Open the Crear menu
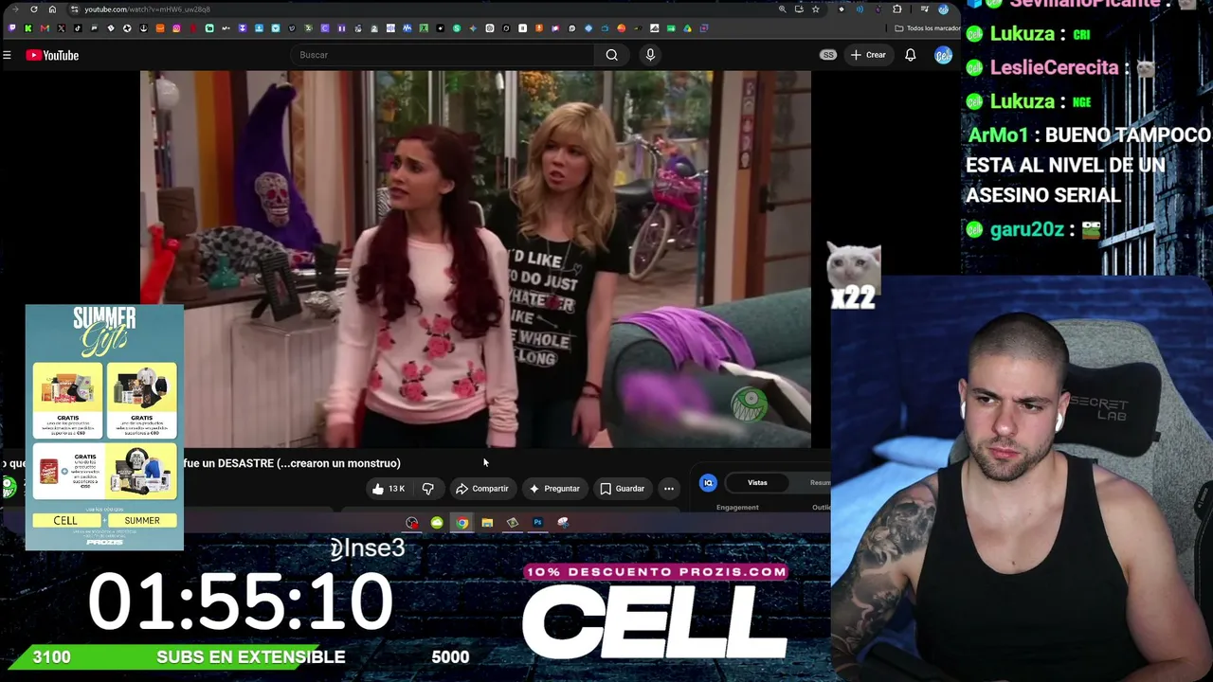1213x682 pixels. (868, 55)
